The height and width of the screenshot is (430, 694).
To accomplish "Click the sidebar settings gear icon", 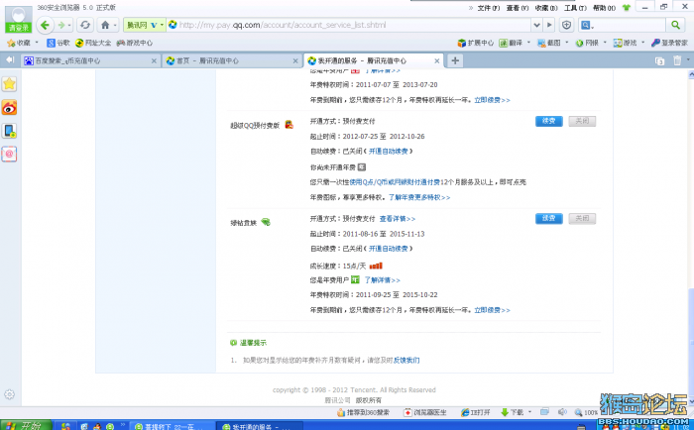I will click(x=9, y=394).
